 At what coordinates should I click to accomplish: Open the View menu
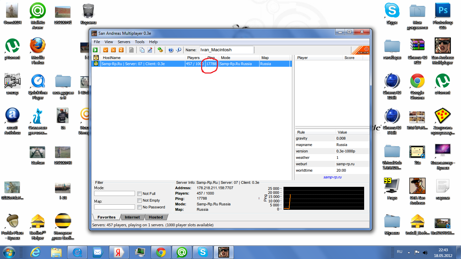coord(109,42)
